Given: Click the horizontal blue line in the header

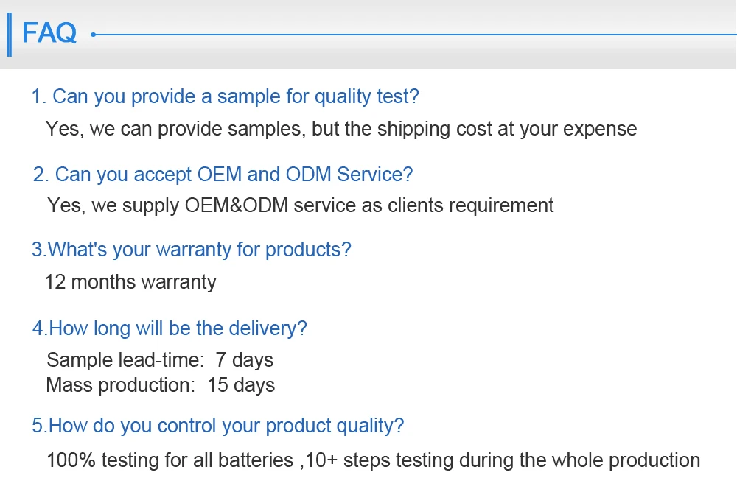Looking at the screenshot, I should coord(413,34).
